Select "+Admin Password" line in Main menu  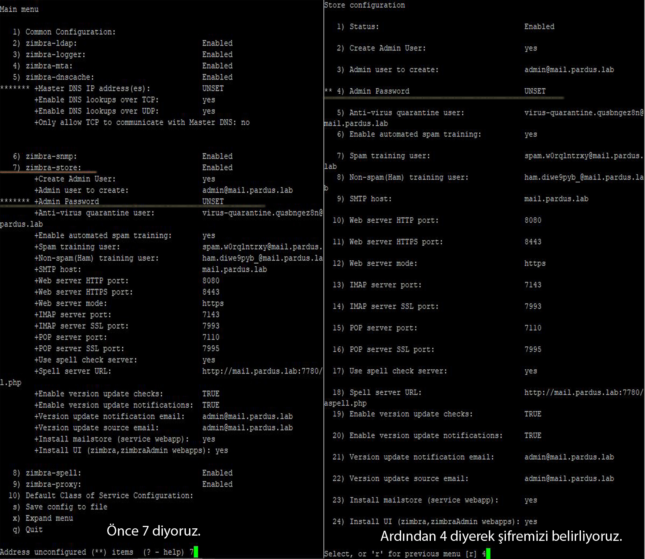click(x=67, y=201)
